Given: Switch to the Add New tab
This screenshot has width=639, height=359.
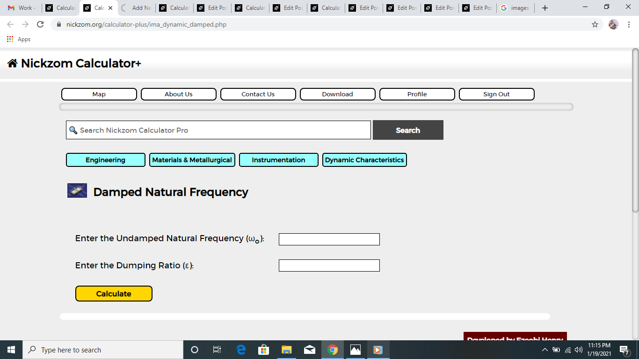Looking at the screenshot, I should pos(137,8).
